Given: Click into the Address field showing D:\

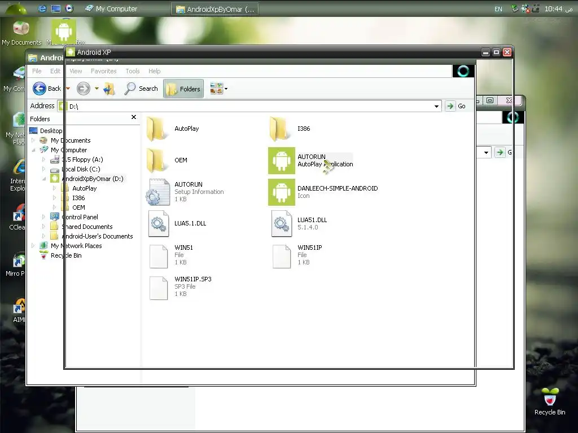Looking at the screenshot, I should pyautogui.click(x=250, y=107).
